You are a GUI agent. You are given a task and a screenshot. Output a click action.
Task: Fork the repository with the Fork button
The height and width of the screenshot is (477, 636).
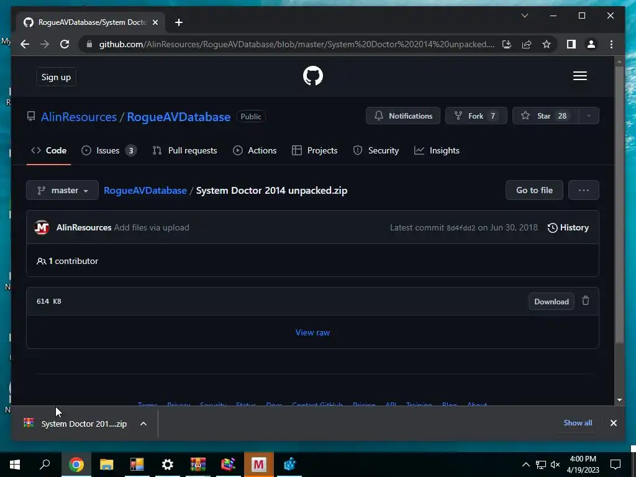point(476,116)
